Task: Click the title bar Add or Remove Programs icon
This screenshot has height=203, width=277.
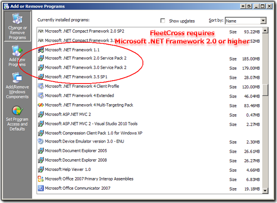Action: click(7, 6)
